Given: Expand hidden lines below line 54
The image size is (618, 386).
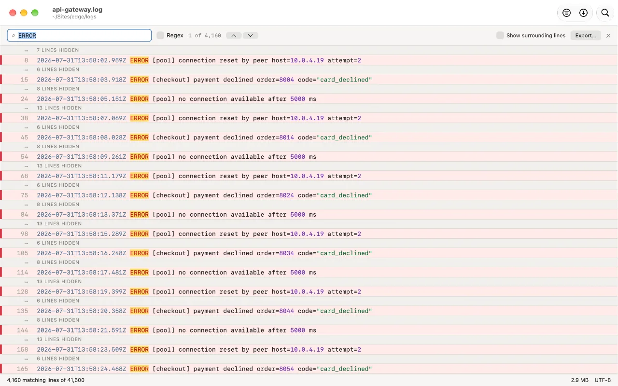Looking at the screenshot, I should (309, 166).
